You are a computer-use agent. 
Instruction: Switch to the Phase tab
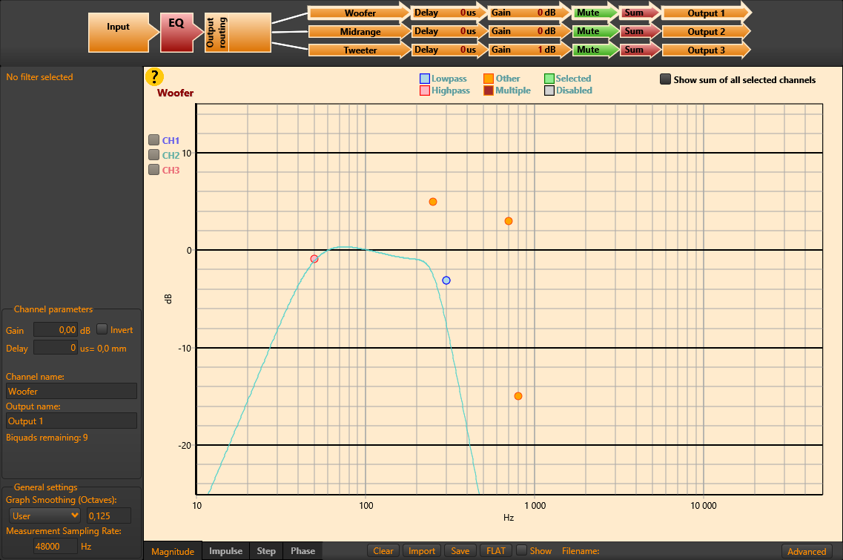[303, 551]
